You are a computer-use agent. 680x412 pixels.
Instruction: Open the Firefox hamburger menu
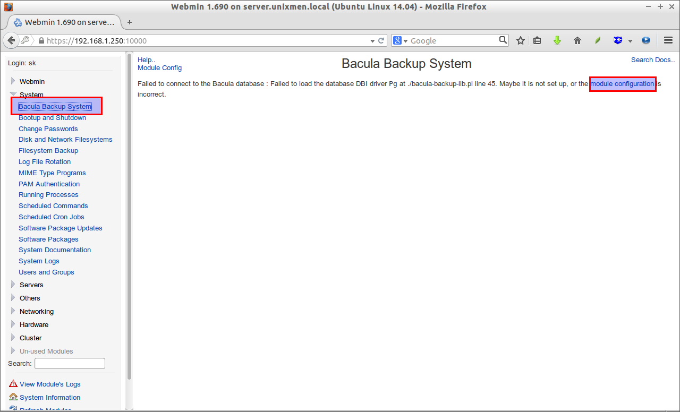click(x=668, y=40)
